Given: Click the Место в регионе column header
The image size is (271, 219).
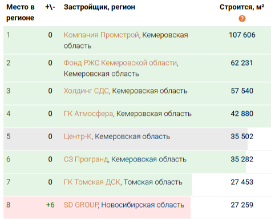Looking at the screenshot, I should pyautogui.click(x=21, y=13).
